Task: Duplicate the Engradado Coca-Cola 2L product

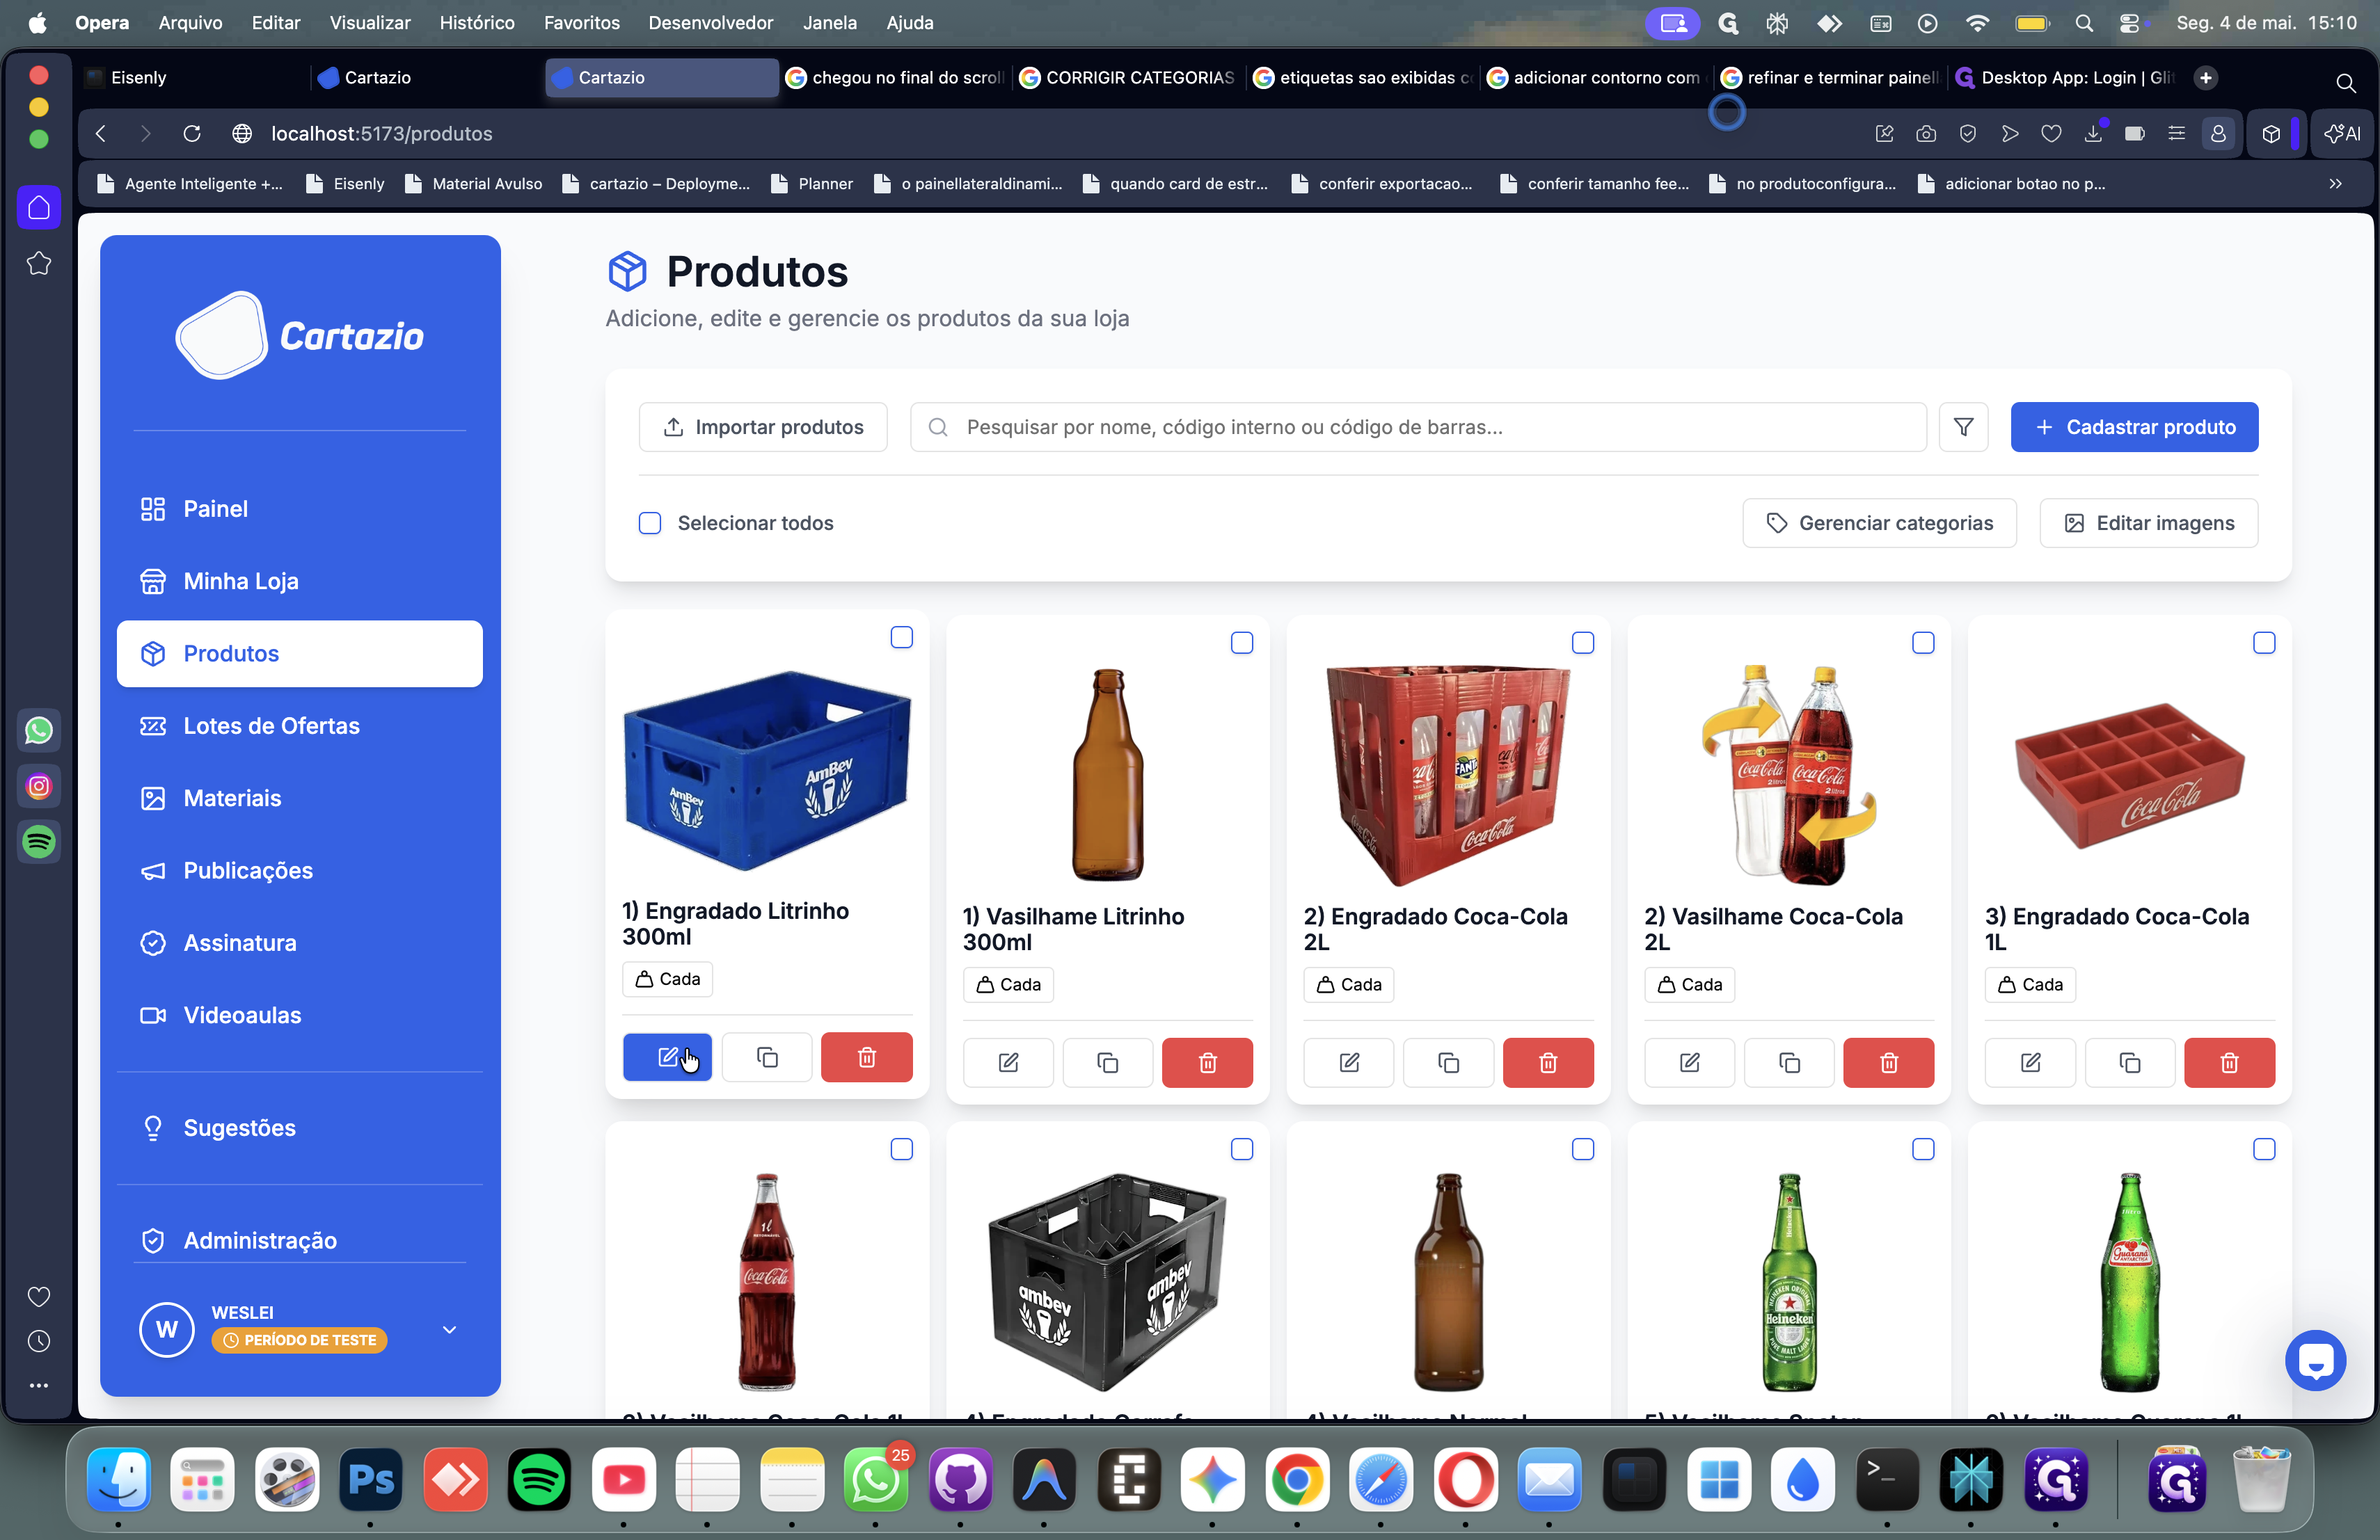Action: (x=1448, y=1062)
